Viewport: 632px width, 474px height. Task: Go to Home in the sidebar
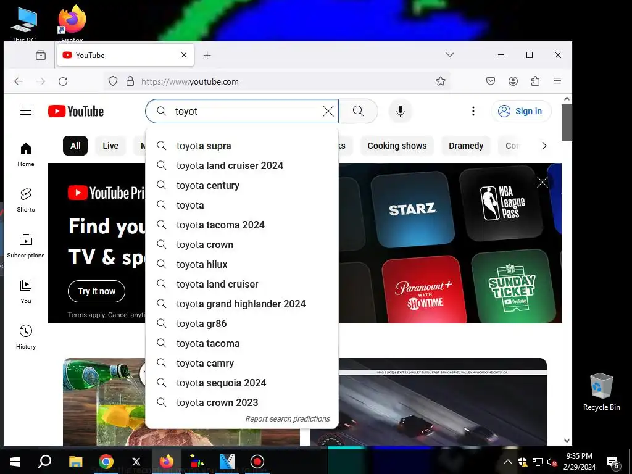pyautogui.click(x=26, y=155)
